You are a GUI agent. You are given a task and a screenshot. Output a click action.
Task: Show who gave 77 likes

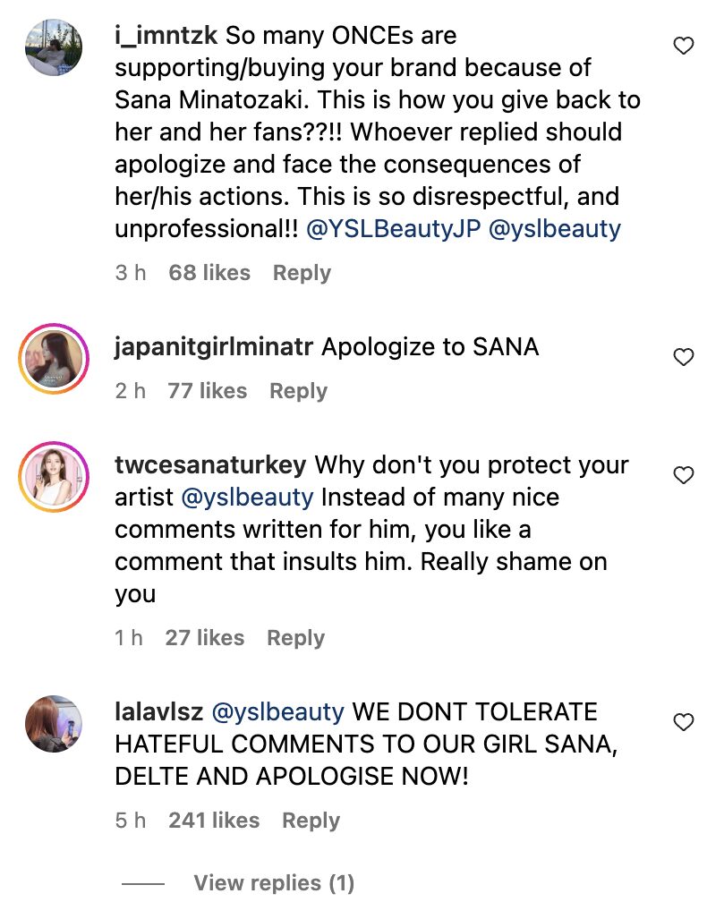pos(207,391)
